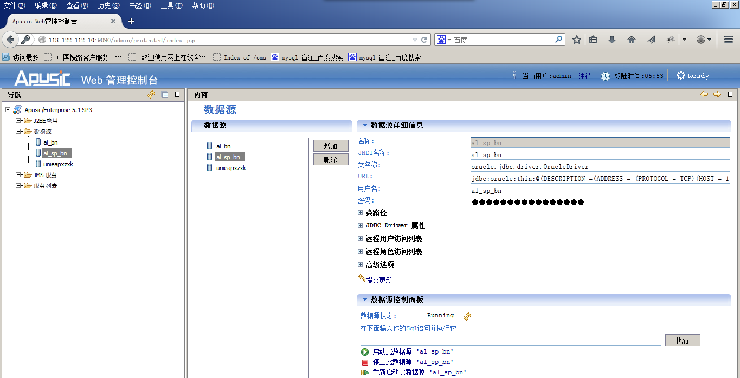Click the 密码 password field

pyautogui.click(x=600, y=203)
